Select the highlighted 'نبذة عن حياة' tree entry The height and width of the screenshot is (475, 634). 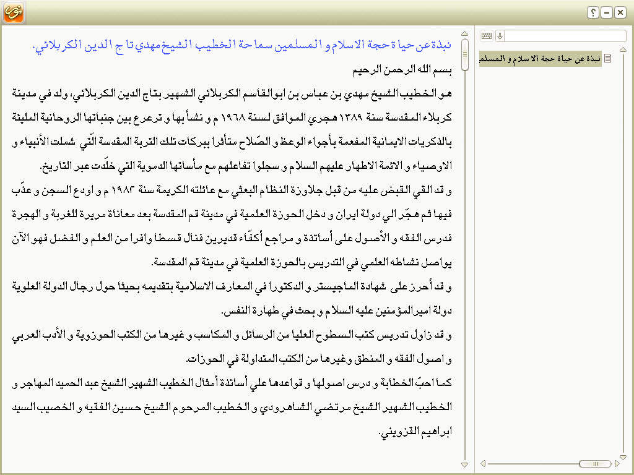click(x=541, y=59)
